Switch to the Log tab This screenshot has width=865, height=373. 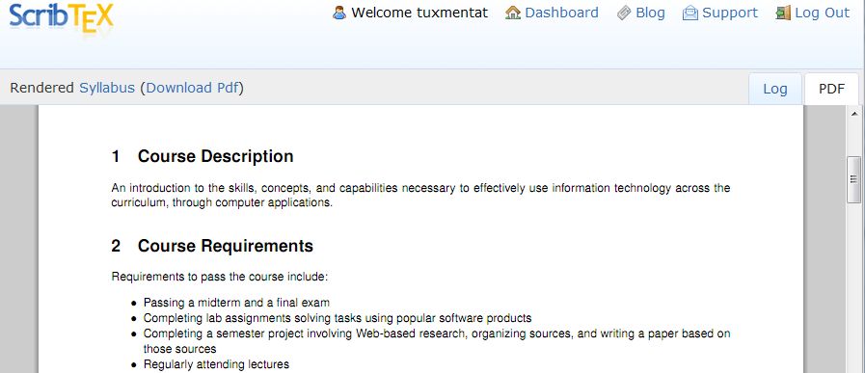(x=774, y=89)
